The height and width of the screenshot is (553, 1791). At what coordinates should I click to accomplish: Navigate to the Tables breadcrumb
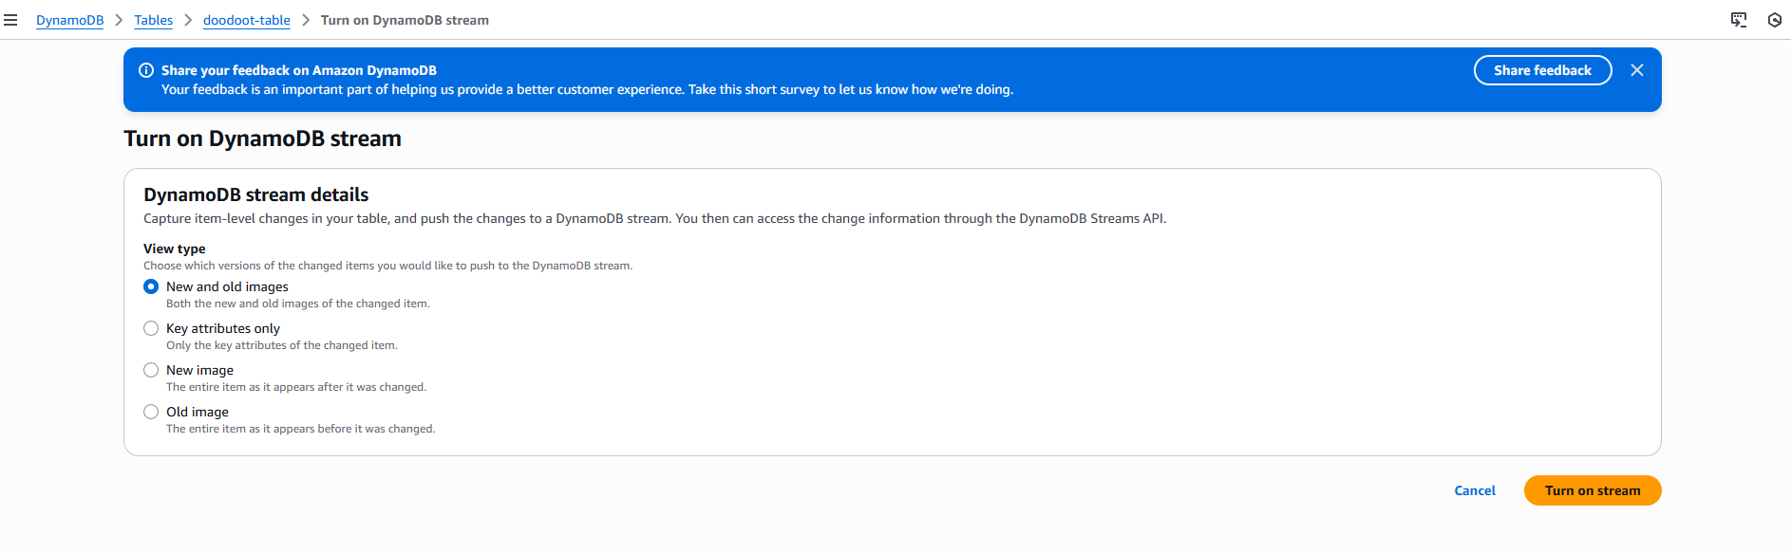click(153, 20)
